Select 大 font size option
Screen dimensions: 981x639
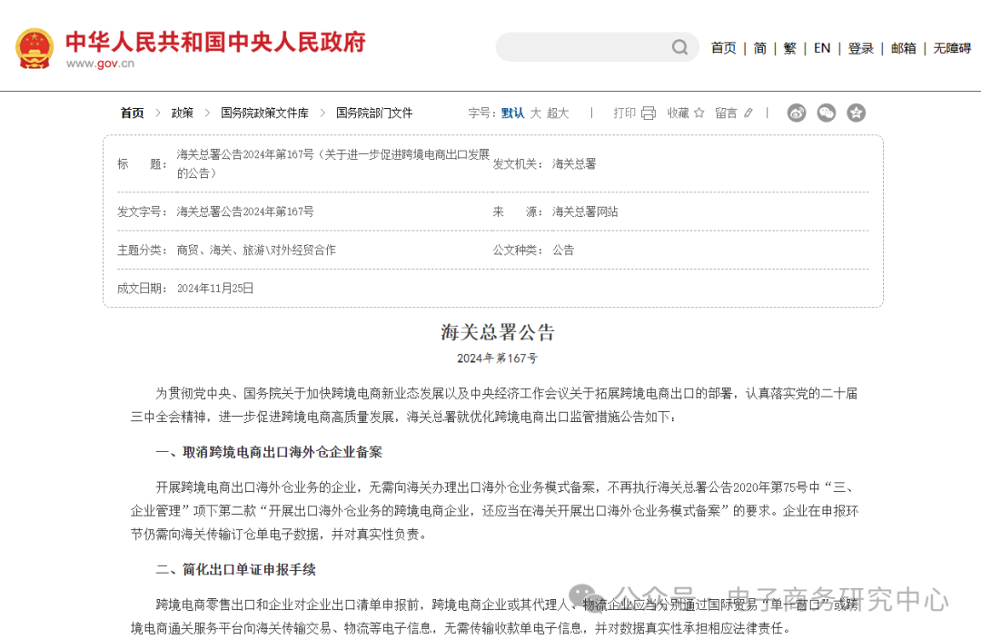pyautogui.click(x=538, y=113)
